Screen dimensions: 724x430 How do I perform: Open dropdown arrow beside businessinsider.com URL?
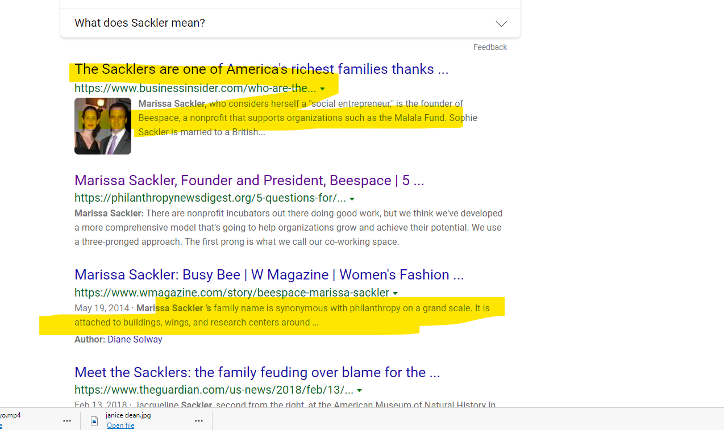click(323, 89)
